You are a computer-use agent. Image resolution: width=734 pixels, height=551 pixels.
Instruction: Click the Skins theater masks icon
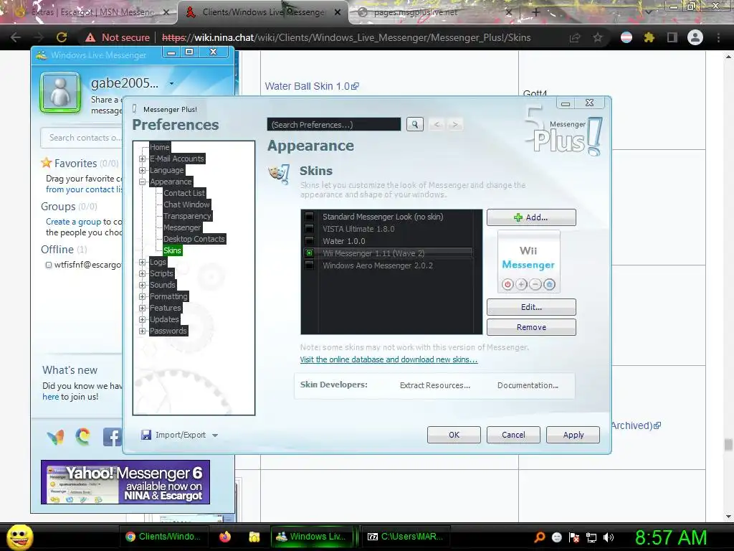tap(279, 174)
